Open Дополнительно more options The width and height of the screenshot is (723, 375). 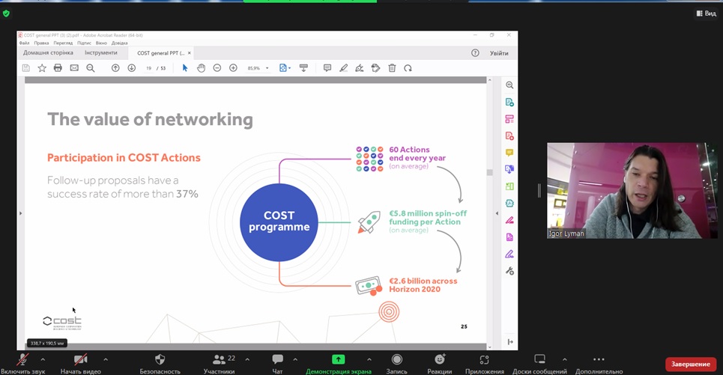click(x=599, y=363)
